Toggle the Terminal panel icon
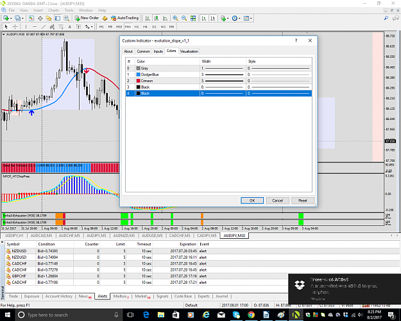 58,18
